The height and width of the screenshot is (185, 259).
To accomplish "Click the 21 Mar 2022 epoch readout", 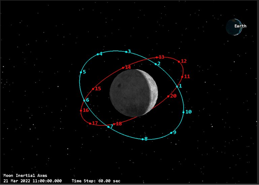I will point(32,181).
